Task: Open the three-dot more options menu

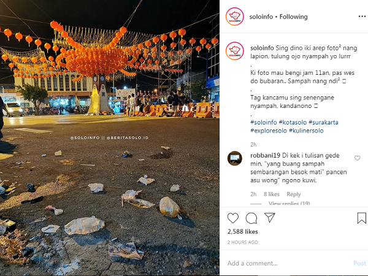Action: pos(362,17)
